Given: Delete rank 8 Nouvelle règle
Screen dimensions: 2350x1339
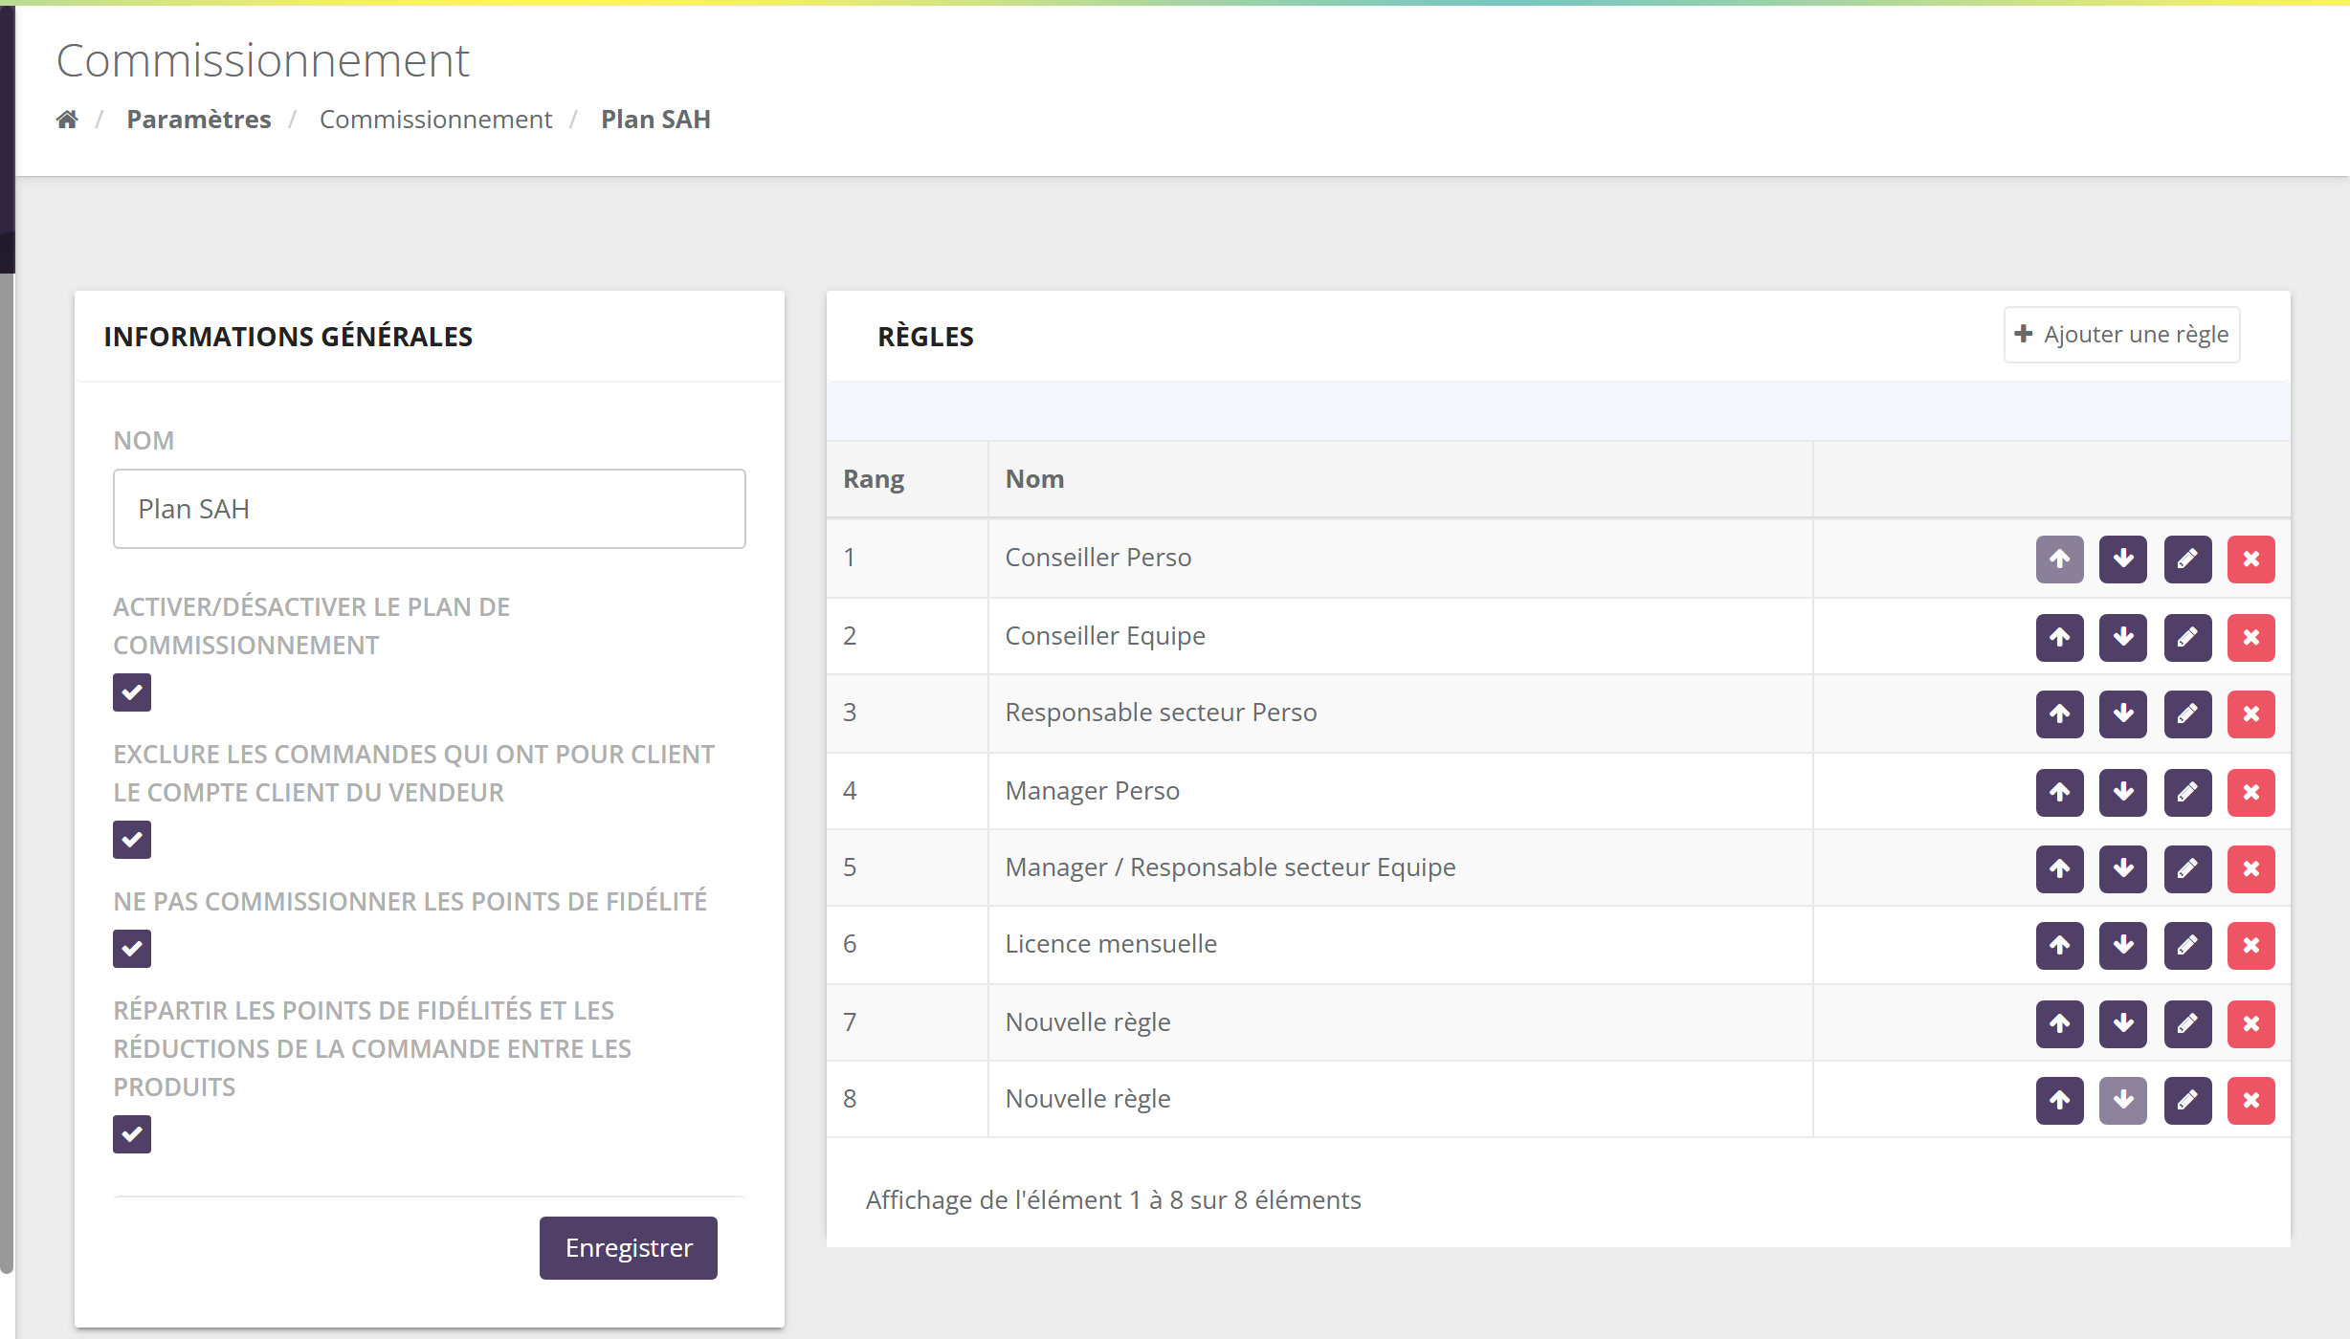Looking at the screenshot, I should (x=2250, y=1100).
